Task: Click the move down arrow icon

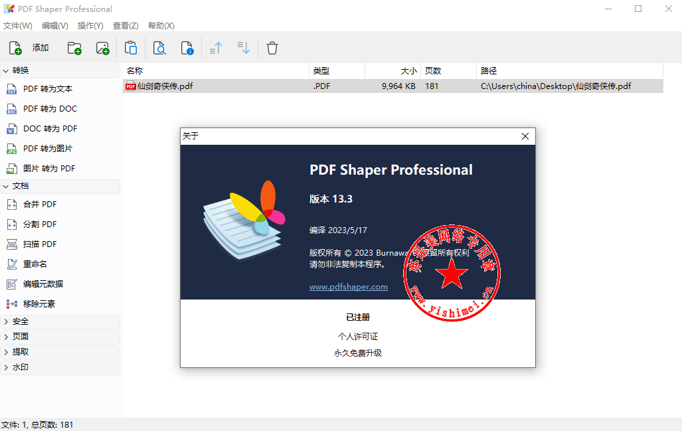Action: tap(244, 48)
